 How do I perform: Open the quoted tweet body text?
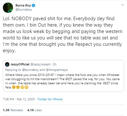click(x=62, y=81)
